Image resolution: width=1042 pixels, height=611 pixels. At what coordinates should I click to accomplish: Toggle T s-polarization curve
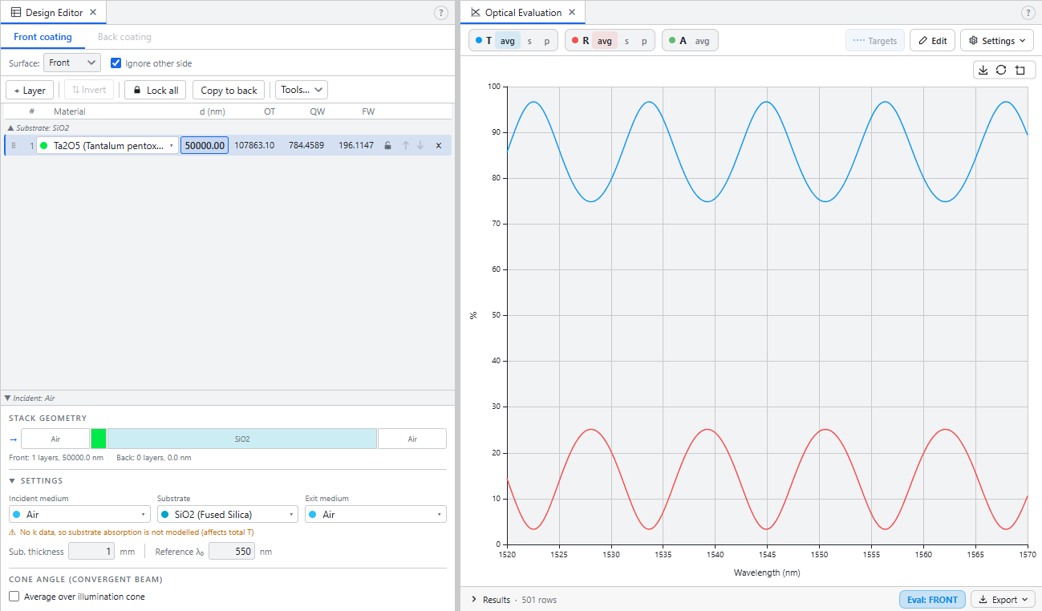point(529,41)
